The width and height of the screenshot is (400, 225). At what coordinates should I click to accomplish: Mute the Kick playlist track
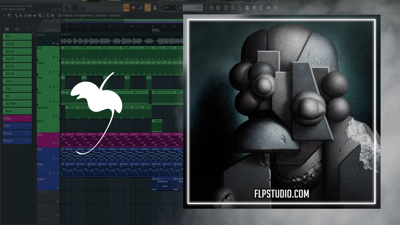pos(57,57)
